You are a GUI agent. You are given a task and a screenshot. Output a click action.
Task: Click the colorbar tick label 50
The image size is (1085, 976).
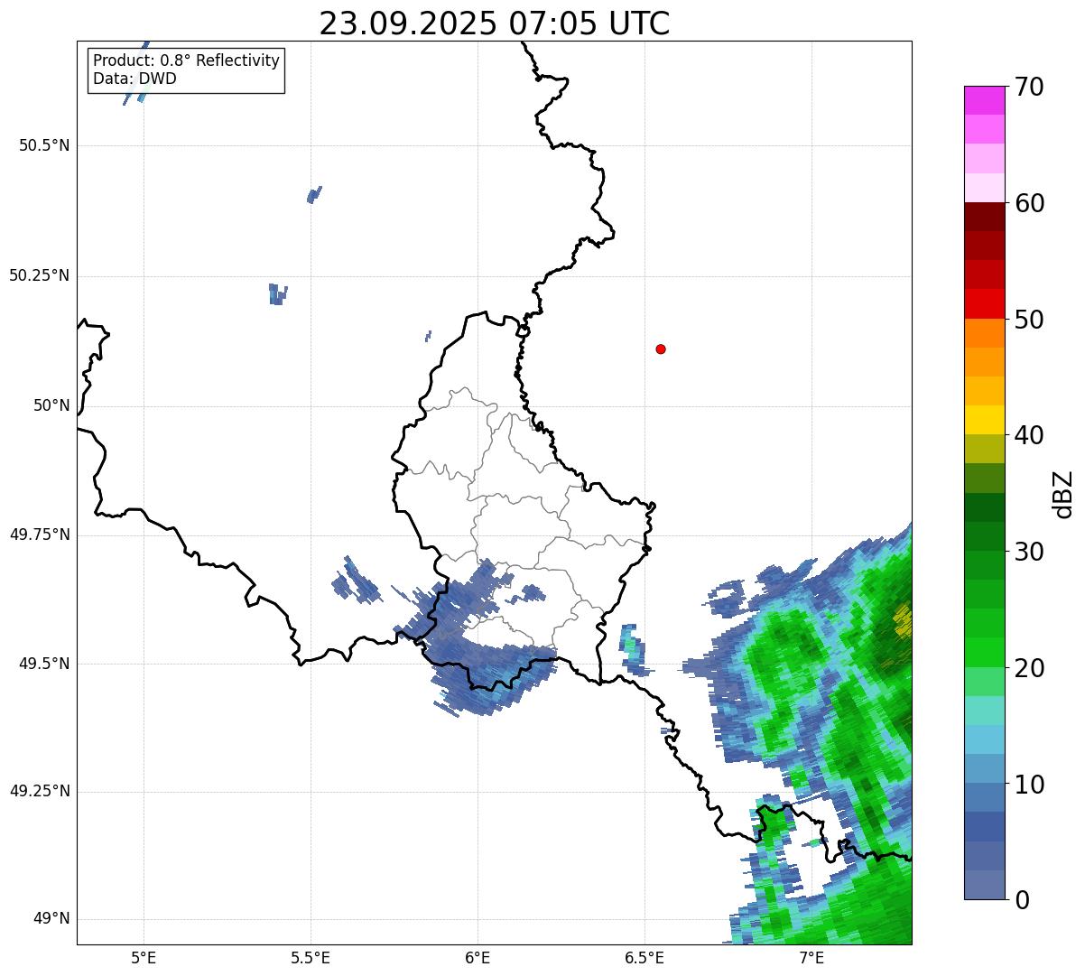[1029, 320]
